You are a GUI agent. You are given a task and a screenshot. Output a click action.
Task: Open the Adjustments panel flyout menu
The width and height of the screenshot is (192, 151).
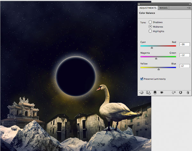188,8
